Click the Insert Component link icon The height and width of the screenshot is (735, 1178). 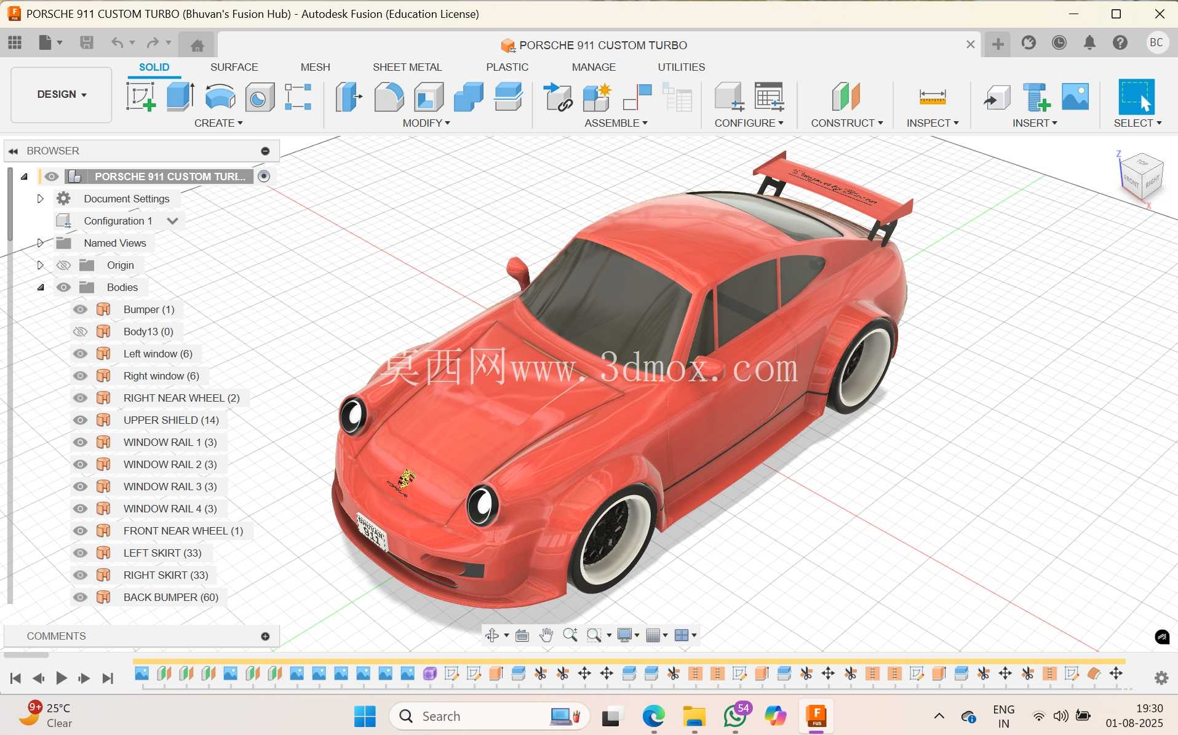(558, 97)
